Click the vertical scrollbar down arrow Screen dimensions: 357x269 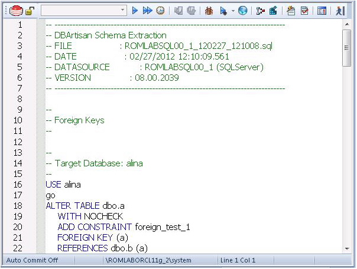point(347,248)
